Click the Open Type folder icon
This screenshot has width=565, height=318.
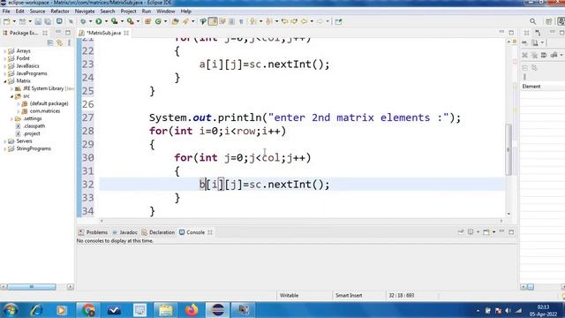[x=176, y=21]
